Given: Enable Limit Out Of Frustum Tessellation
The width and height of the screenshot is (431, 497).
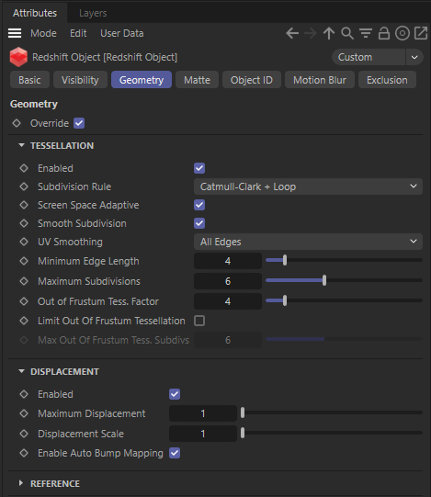Looking at the screenshot, I should [x=199, y=321].
